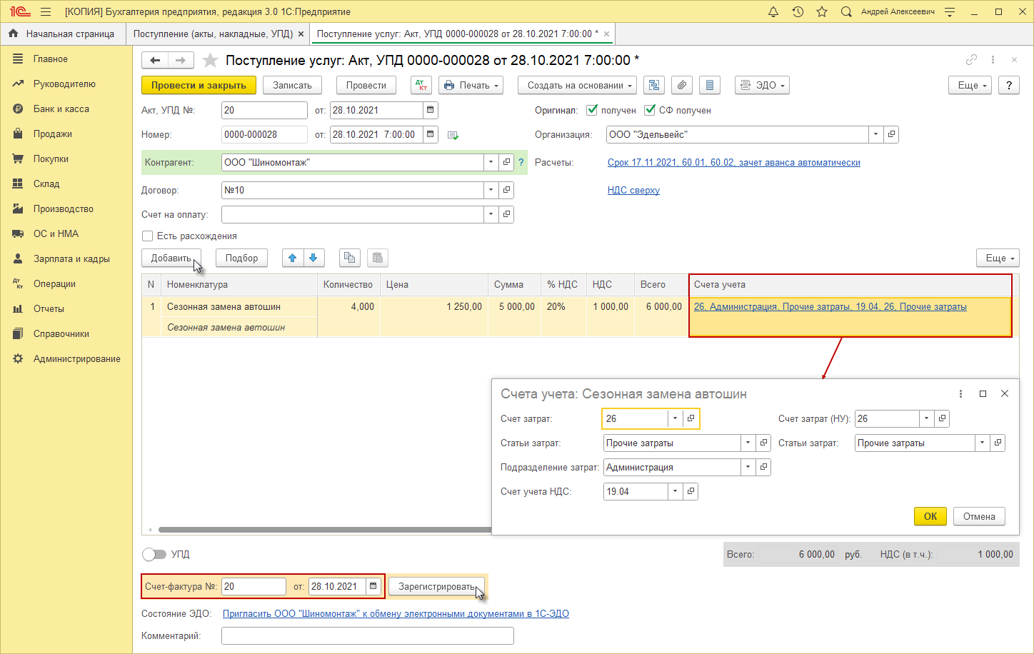Open document report list icon

pos(709,85)
